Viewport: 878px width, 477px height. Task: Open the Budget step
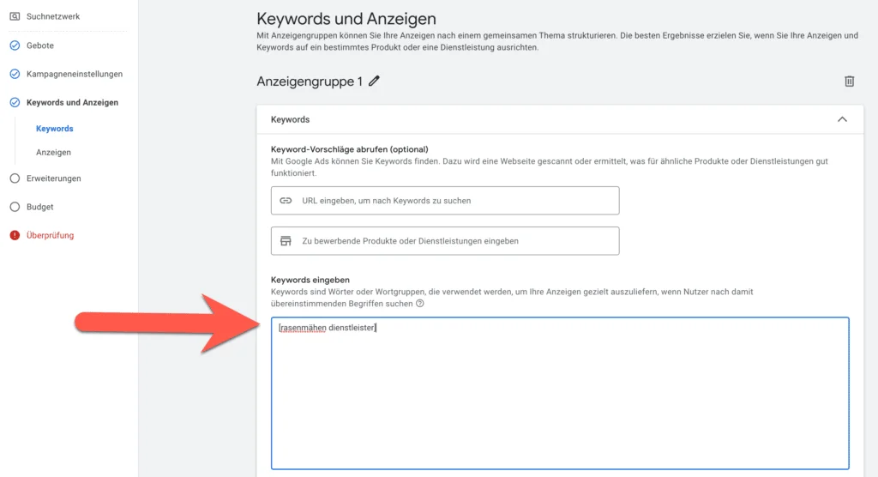coord(39,207)
